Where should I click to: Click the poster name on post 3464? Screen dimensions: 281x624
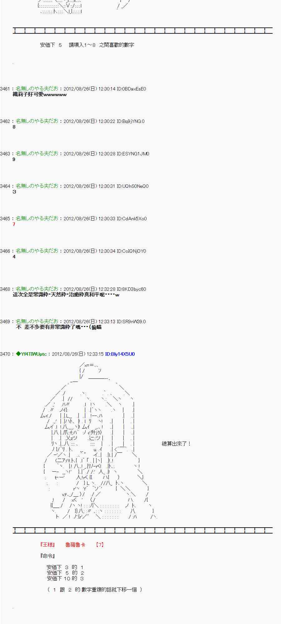(37, 186)
